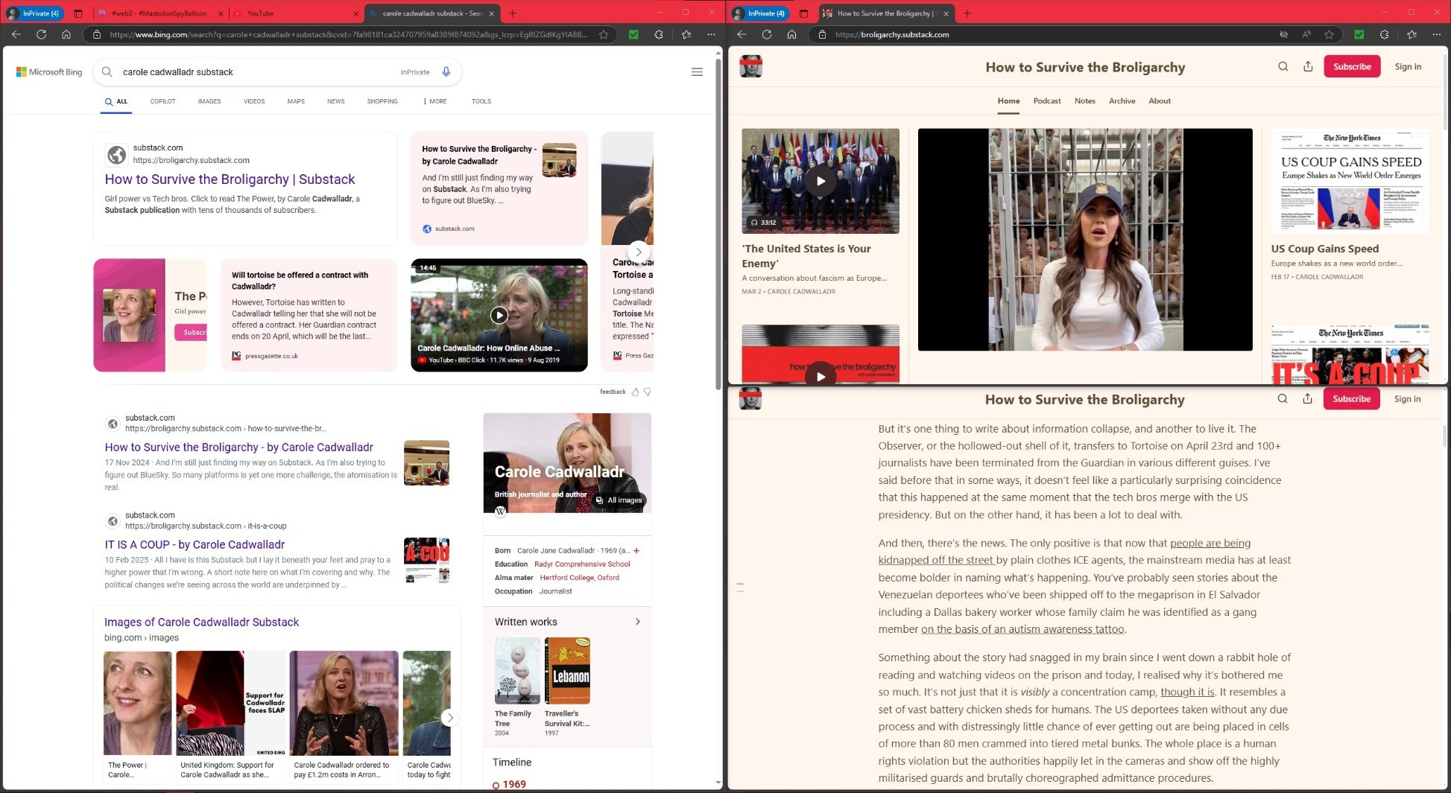The width and height of the screenshot is (1451, 793).
Task: Click the 'All images' button on knowledge panel
Action: [x=619, y=500]
